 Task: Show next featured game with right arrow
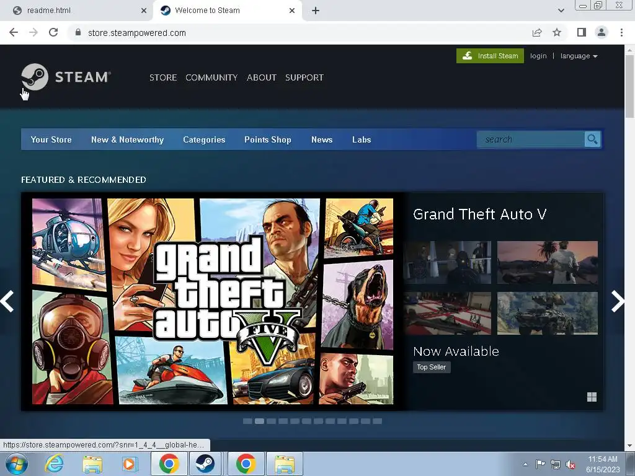point(618,301)
